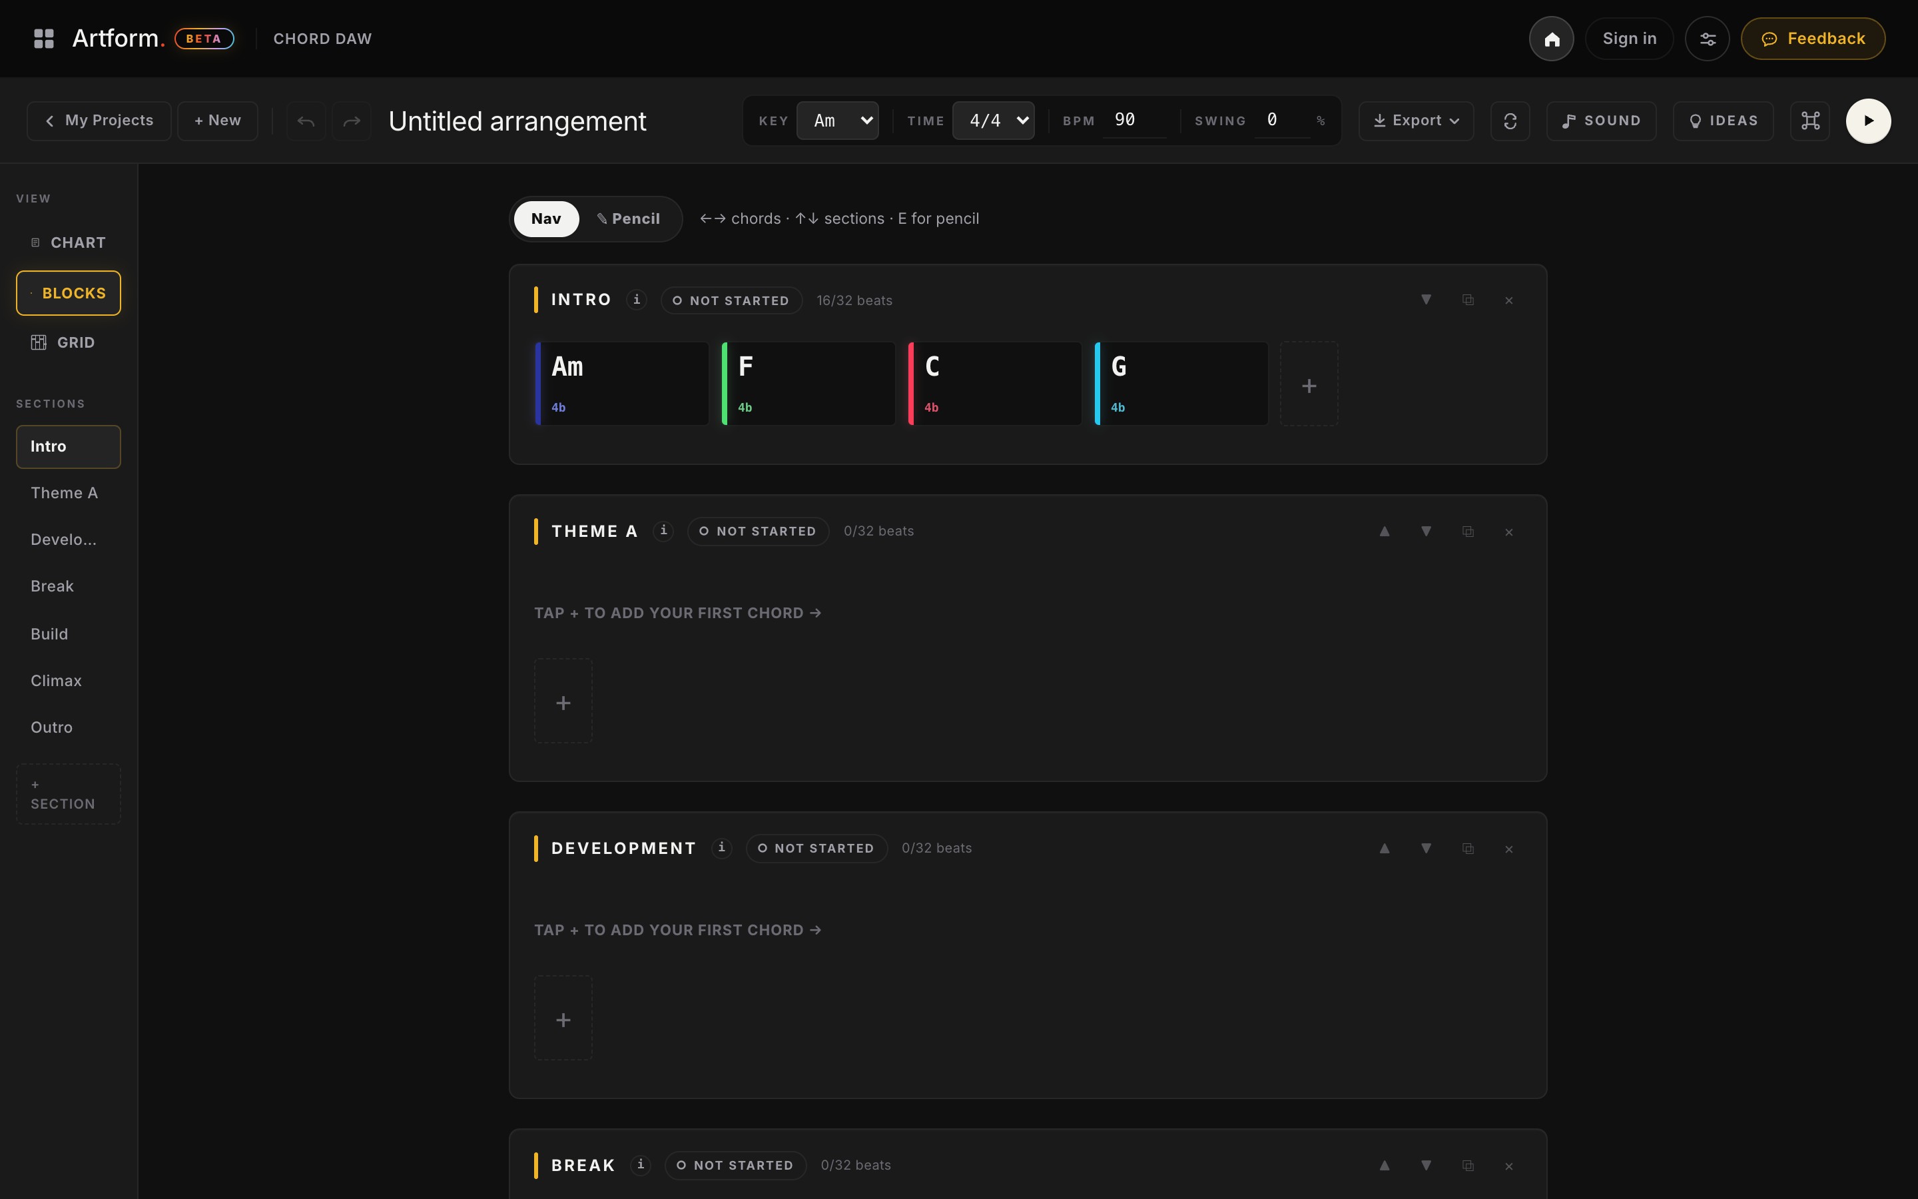Move Break section up
This screenshot has width=1918, height=1199.
pyautogui.click(x=1385, y=1166)
